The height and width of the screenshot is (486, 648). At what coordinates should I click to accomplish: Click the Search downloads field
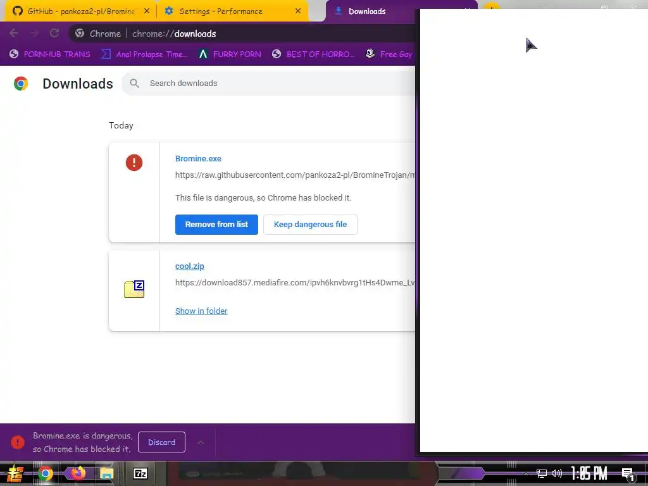268,83
